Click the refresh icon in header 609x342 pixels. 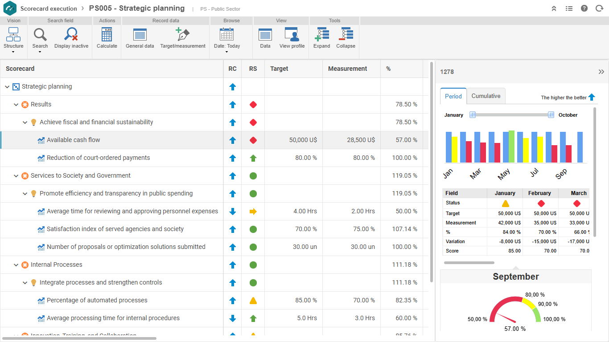(599, 8)
